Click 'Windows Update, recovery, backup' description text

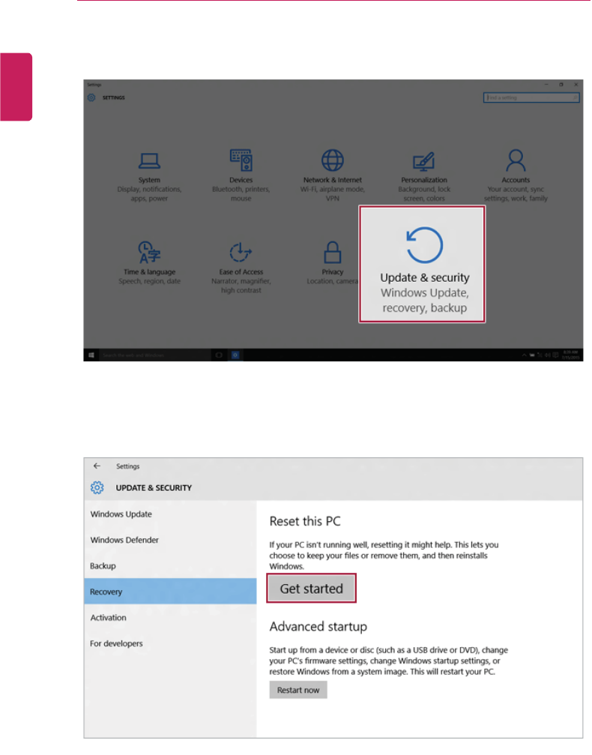[x=424, y=300]
